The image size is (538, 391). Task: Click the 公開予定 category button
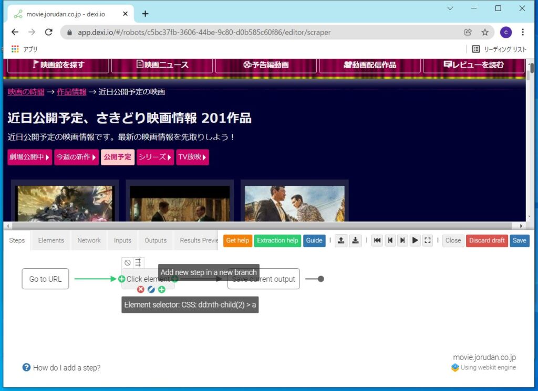[118, 157]
